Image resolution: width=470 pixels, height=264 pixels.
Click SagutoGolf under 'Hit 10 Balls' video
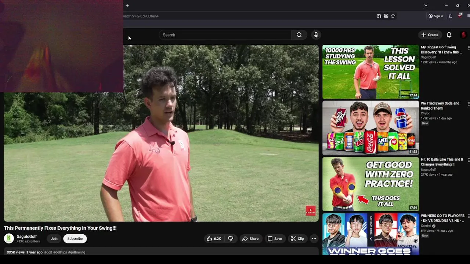[428, 170]
